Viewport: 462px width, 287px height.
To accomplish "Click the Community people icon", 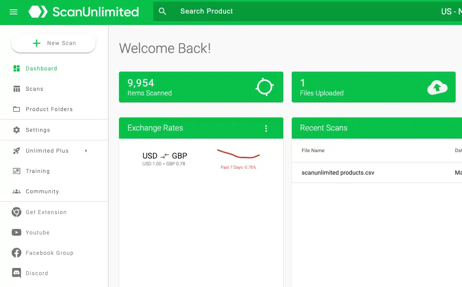I will pyautogui.click(x=17, y=192).
